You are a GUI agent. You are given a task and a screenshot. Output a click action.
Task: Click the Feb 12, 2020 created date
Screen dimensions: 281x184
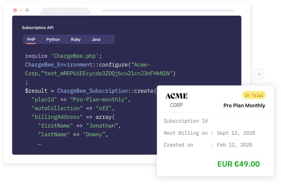pos(235,145)
